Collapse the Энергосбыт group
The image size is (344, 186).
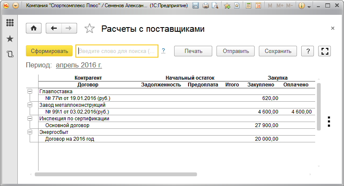pos(30,132)
